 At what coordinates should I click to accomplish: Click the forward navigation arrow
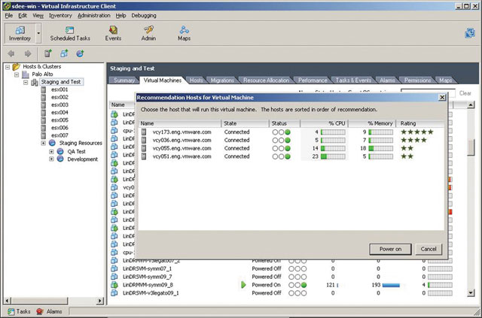28,53
